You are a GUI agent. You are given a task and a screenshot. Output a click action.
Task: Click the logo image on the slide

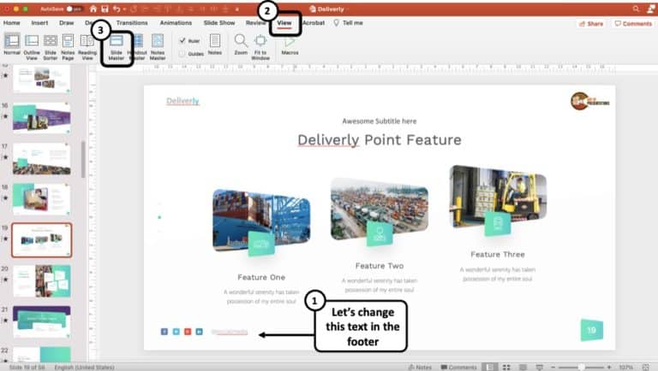tap(589, 102)
